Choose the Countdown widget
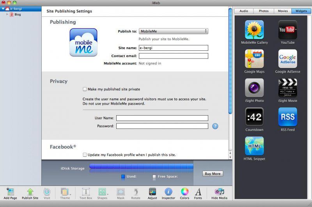The width and height of the screenshot is (312, 207). point(254,117)
